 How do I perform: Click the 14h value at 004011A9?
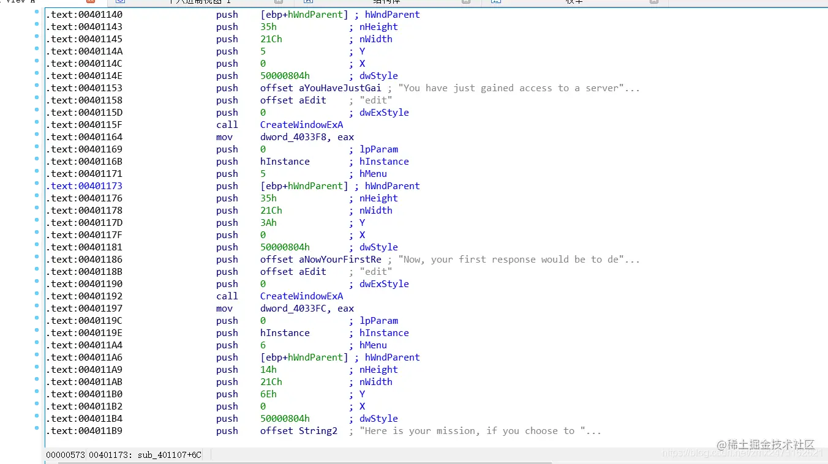pyautogui.click(x=268, y=370)
